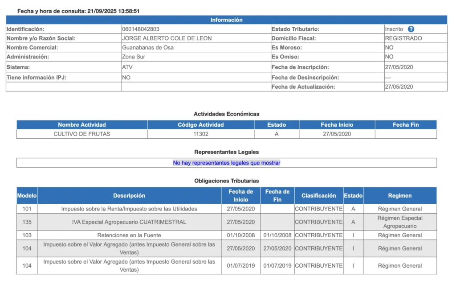The height and width of the screenshot is (281, 456).
Task: Click the 'Información' header bar
Action: pyautogui.click(x=227, y=20)
